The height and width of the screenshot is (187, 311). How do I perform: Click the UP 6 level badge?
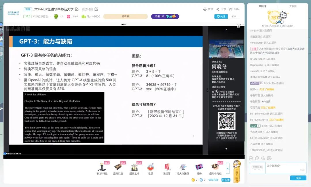pos(27,16)
